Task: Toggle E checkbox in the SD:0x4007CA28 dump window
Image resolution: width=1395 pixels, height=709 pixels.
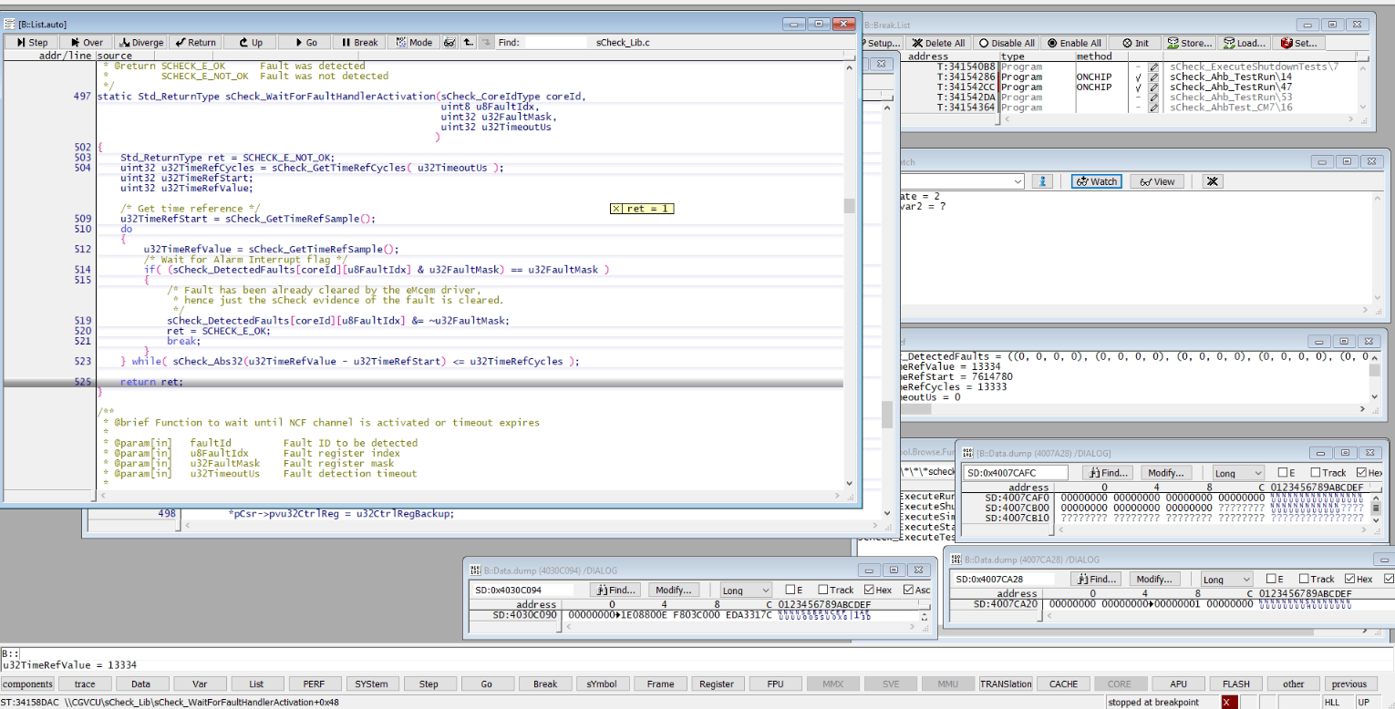Action: (1273, 579)
